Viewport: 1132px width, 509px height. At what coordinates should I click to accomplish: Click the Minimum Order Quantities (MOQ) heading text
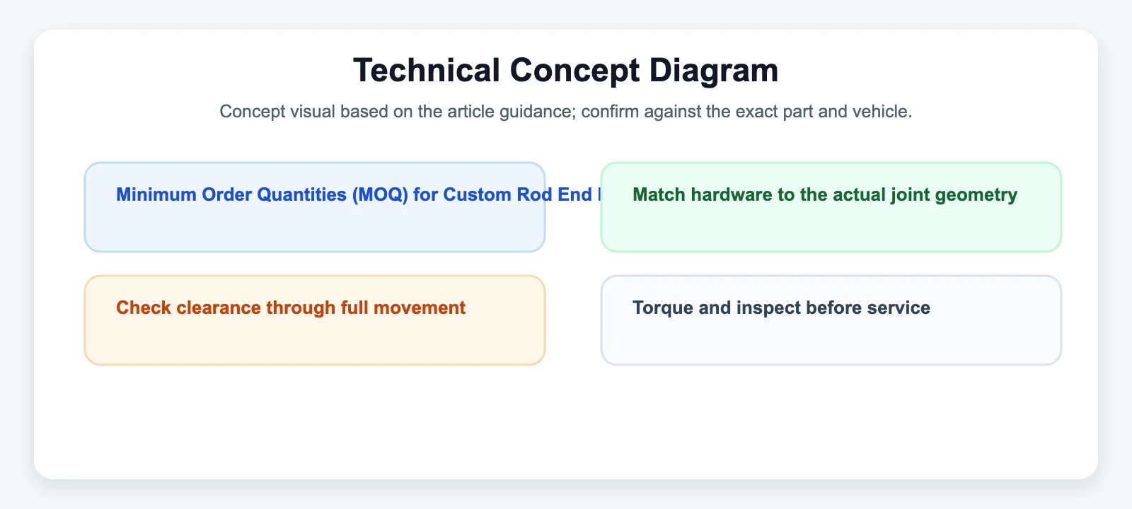pyautogui.click(x=359, y=195)
